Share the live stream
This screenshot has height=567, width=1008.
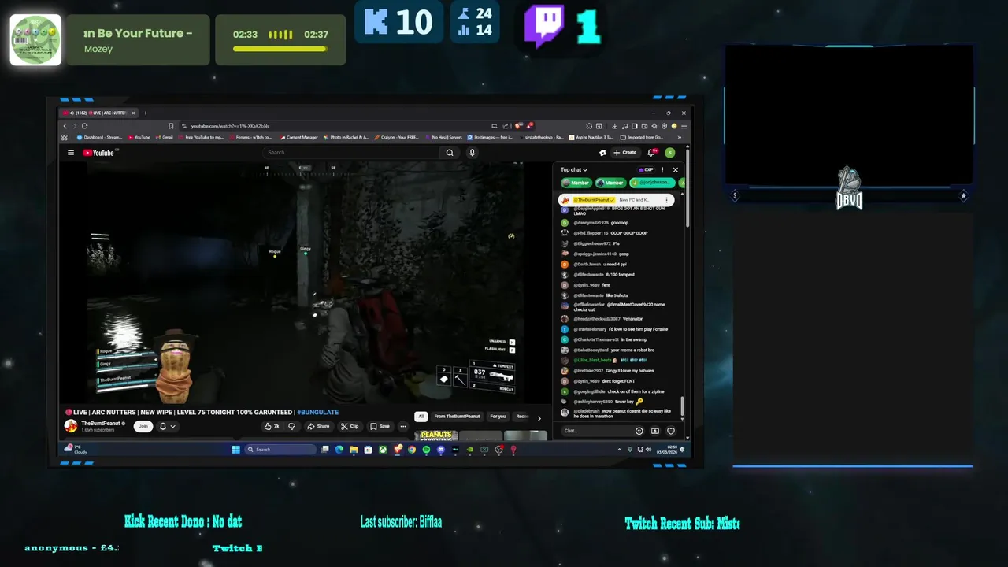click(319, 426)
